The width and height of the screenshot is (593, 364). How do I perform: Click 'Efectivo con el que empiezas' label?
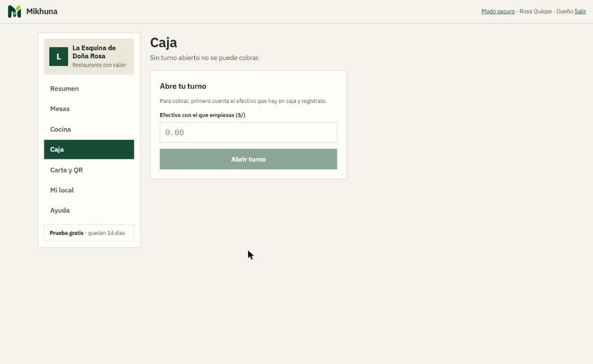[x=202, y=115]
